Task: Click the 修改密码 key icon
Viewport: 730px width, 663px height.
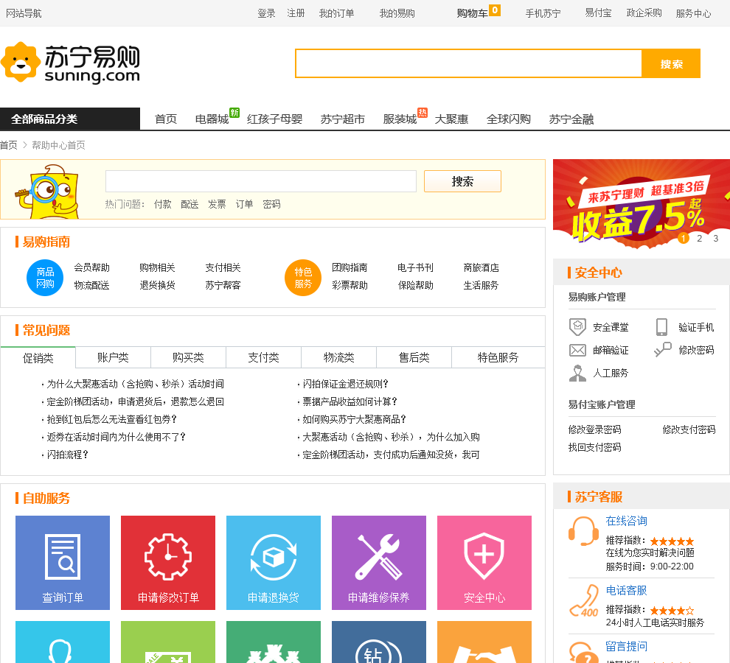Action: [662, 349]
